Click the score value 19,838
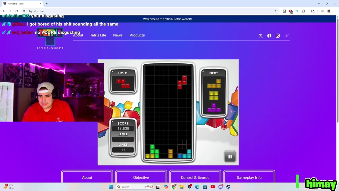The width and height of the screenshot is (339, 191). [123, 128]
